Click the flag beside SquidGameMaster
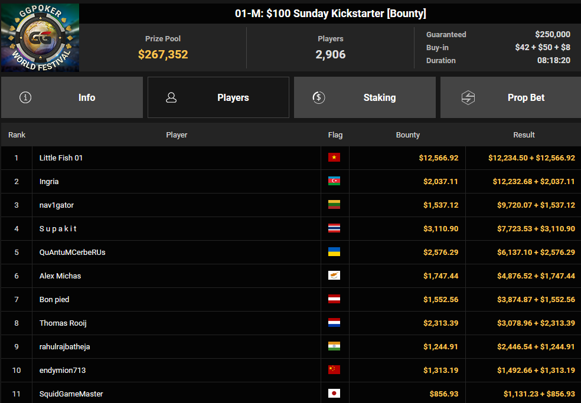Screen dimensions: 581x403 [x=334, y=394]
